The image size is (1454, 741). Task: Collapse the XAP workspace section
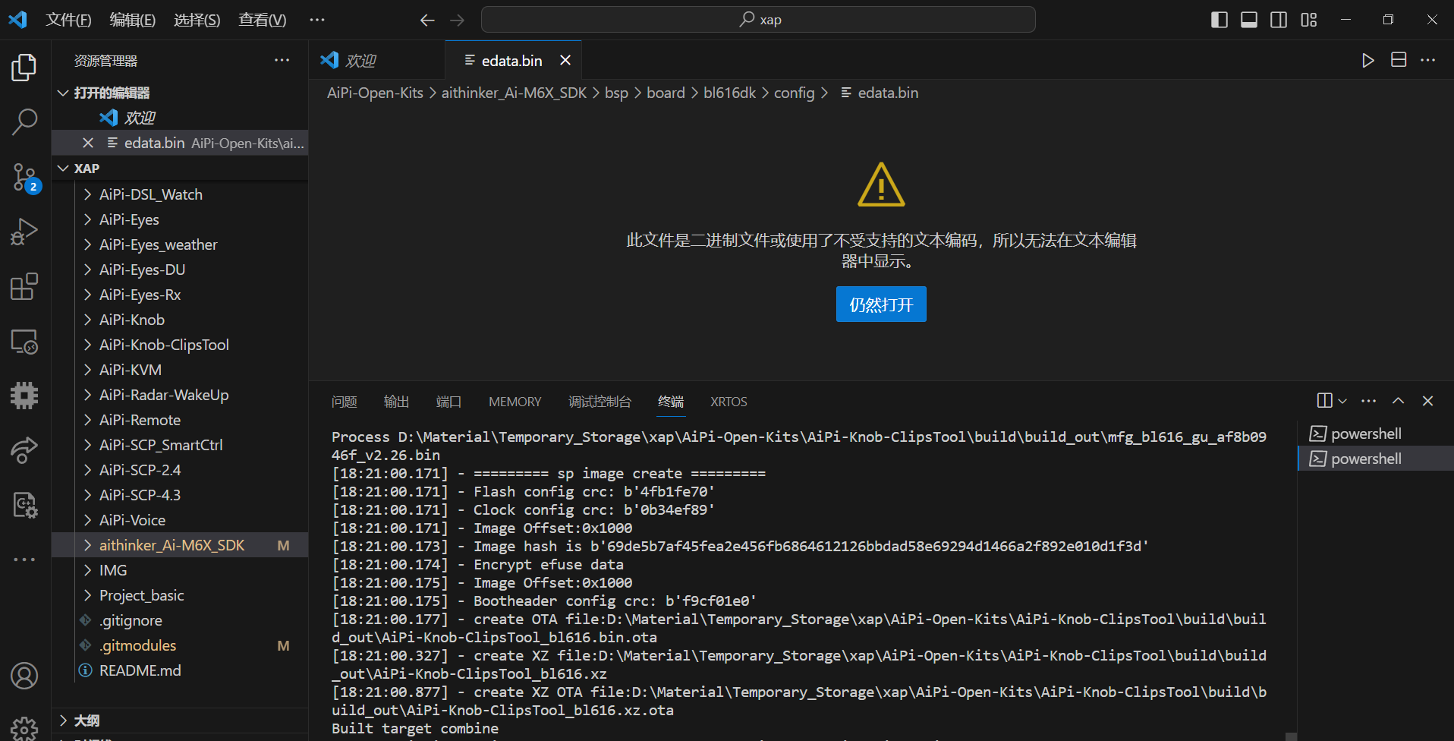(x=64, y=169)
